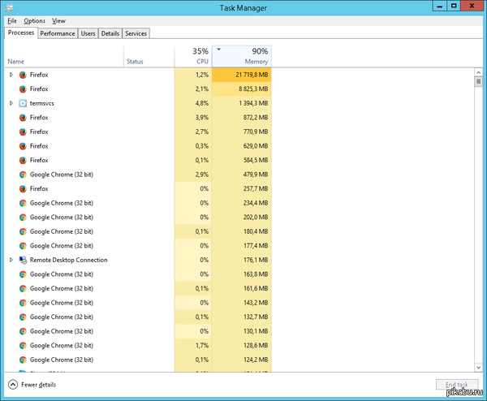Click Chrome icon in 479,9 MB row
Viewport: 487px width, 401px height.
point(23,175)
